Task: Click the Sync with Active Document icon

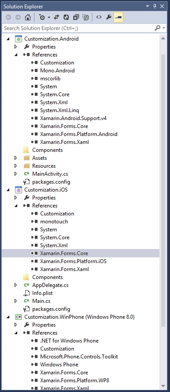Action: 57,17
